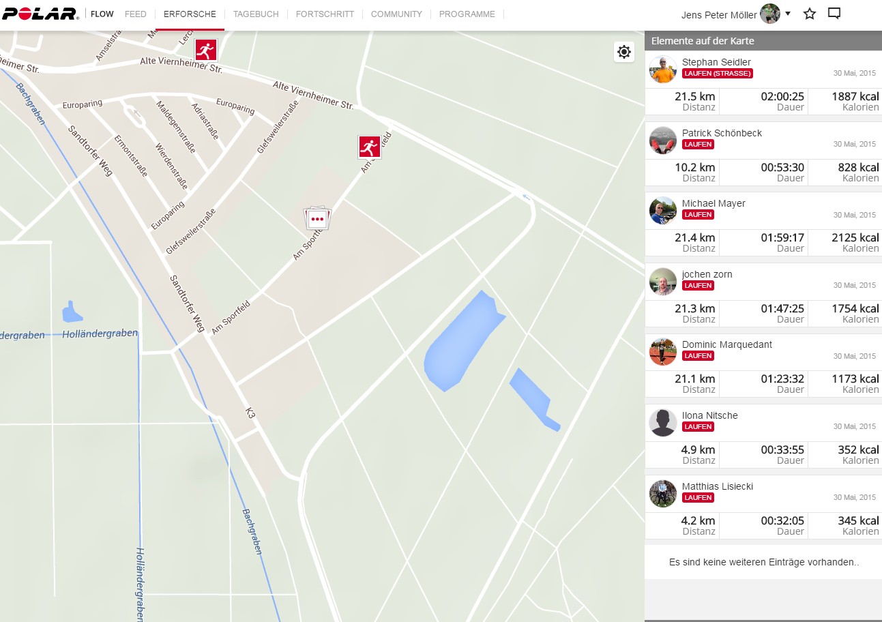This screenshot has width=882, height=622.
Task: Click the Polar logo
Action: (40, 14)
